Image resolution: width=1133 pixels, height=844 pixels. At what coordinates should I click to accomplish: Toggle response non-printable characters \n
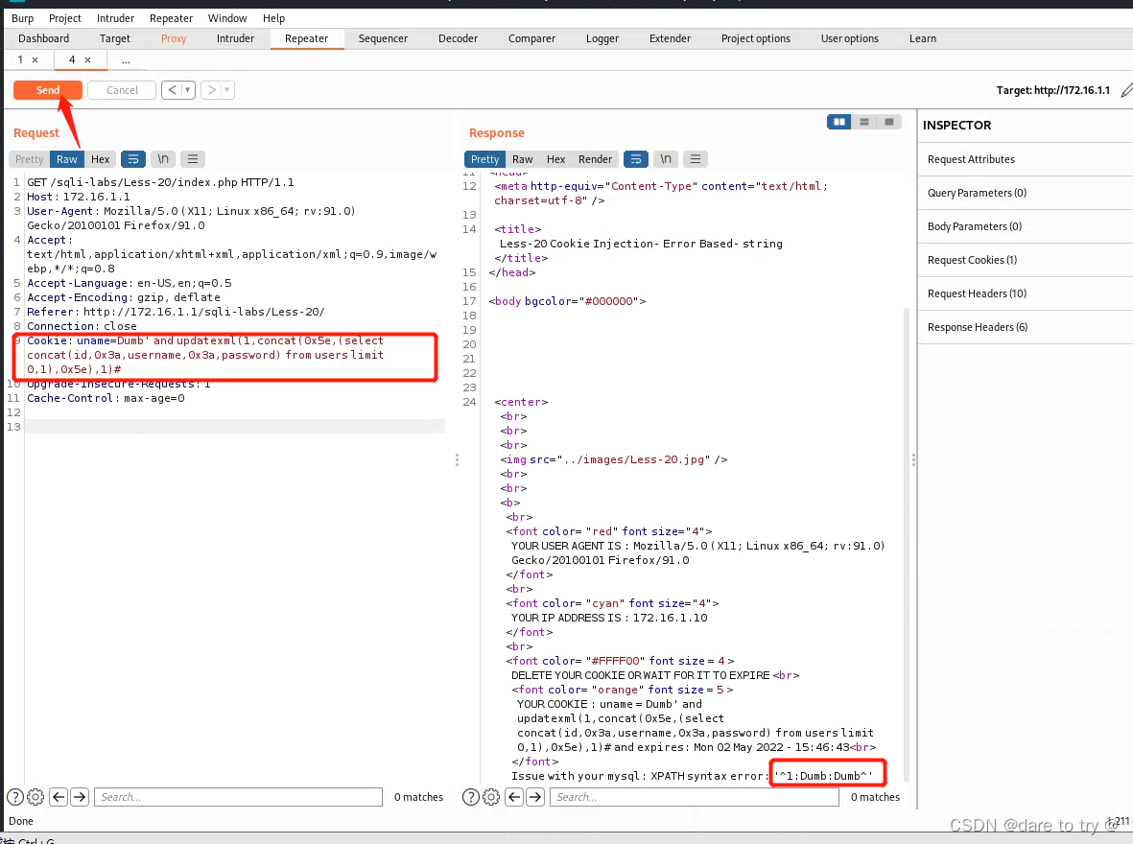[666, 159]
